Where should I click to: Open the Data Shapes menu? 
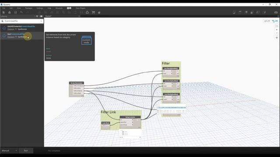point(80,8)
